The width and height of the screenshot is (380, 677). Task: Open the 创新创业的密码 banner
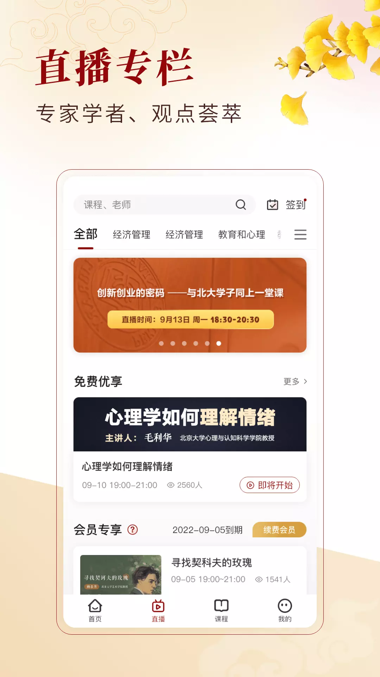(x=190, y=305)
